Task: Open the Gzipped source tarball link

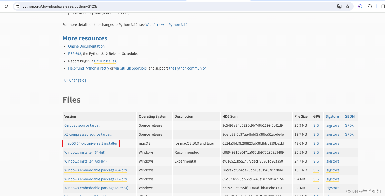Action: pos(82,125)
